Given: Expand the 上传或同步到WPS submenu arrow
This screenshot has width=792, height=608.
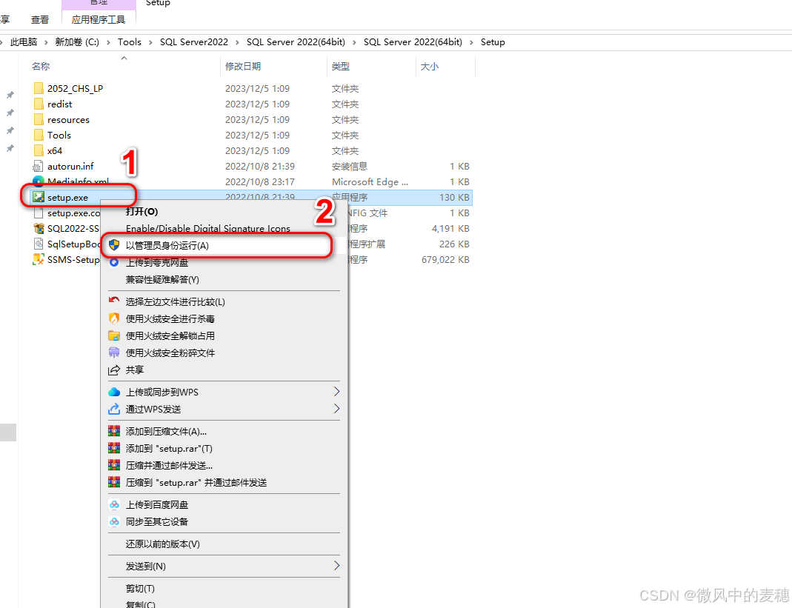Looking at the screenshot, I should (336, 392).
